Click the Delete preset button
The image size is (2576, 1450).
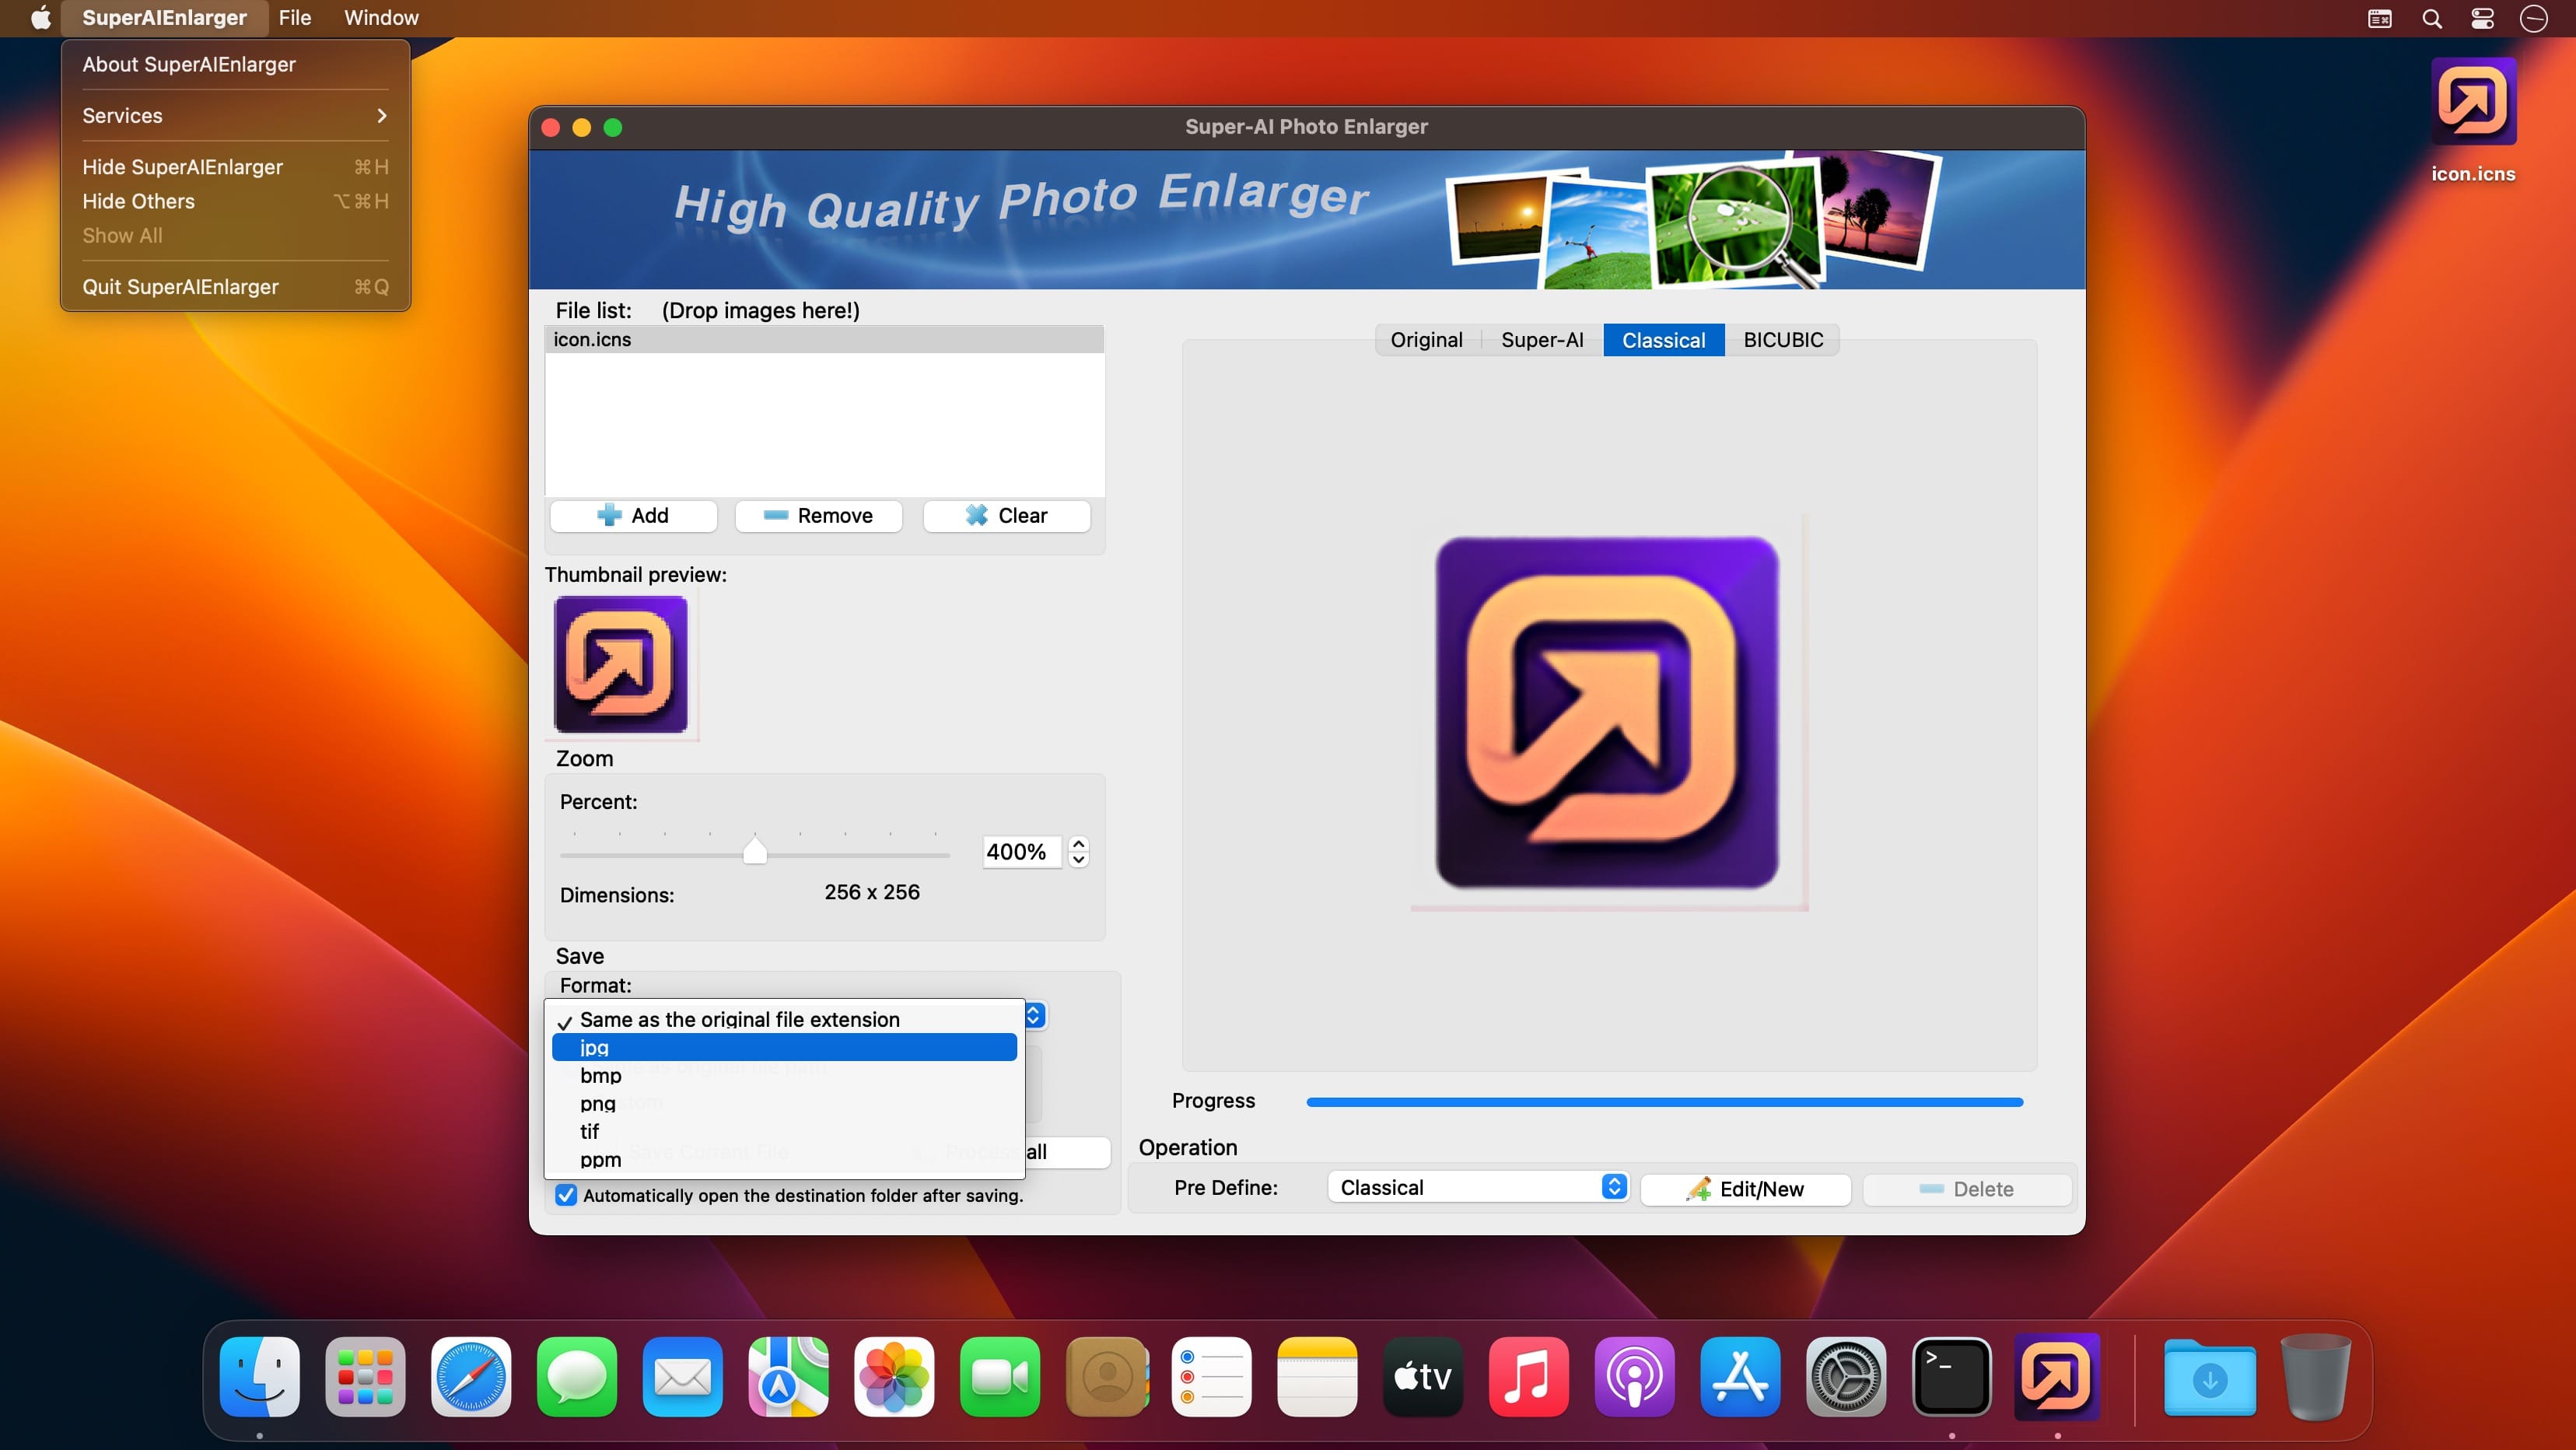coord(1966,1189)
